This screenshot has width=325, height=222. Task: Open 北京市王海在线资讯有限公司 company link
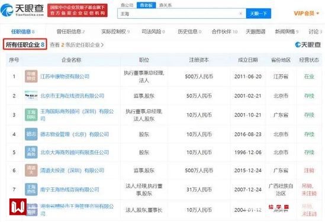tap(72, 96)
